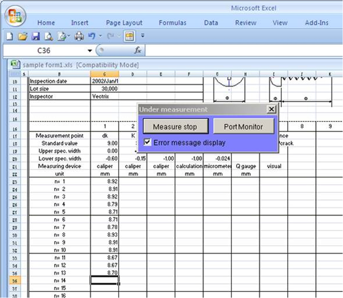Create a new workbook from toolbar
Image resolution: width=343 pixels, height=298 pixels.
pos(9,36)
